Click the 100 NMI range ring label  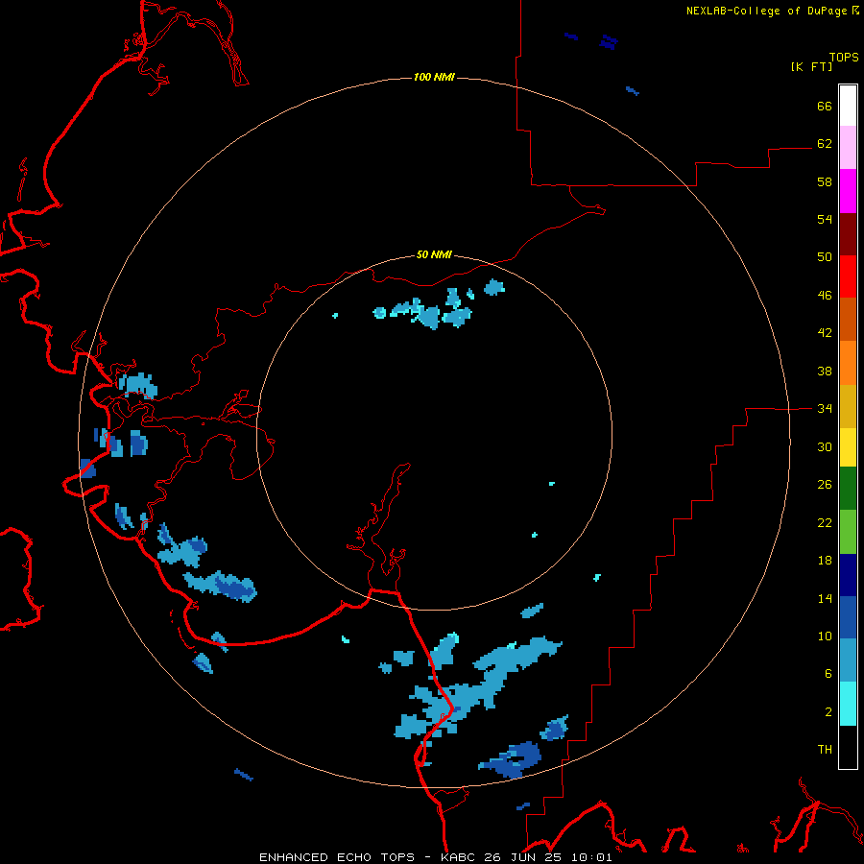coord(434,77)
